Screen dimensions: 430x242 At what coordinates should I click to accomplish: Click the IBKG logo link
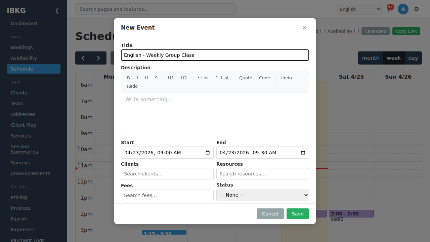click(16, 10)
